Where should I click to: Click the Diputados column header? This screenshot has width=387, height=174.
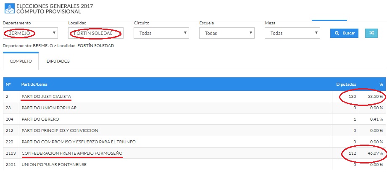pos(346,84)
